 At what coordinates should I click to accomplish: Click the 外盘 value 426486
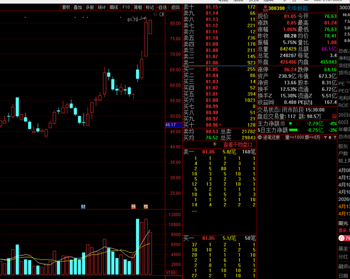click(288, 62)
